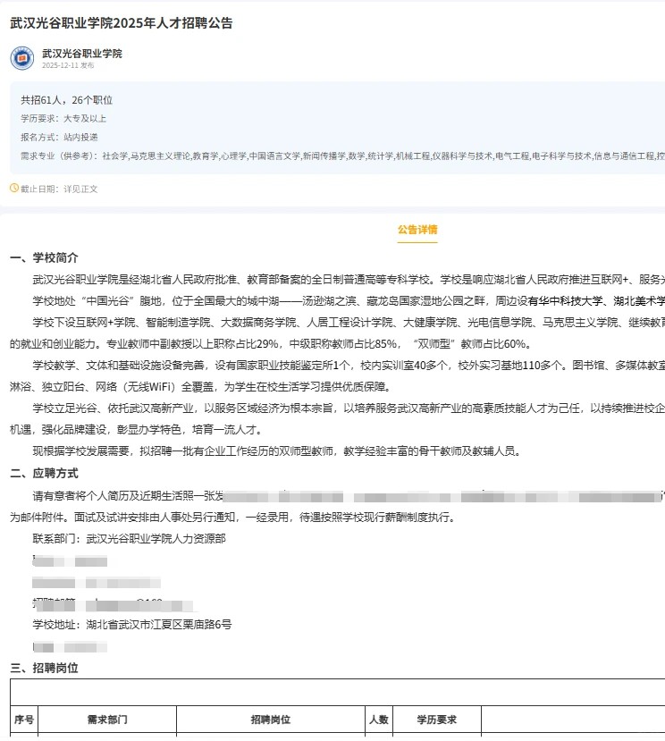Click paragraph starting 现根据学校发展需要

[x=277, y=451]
